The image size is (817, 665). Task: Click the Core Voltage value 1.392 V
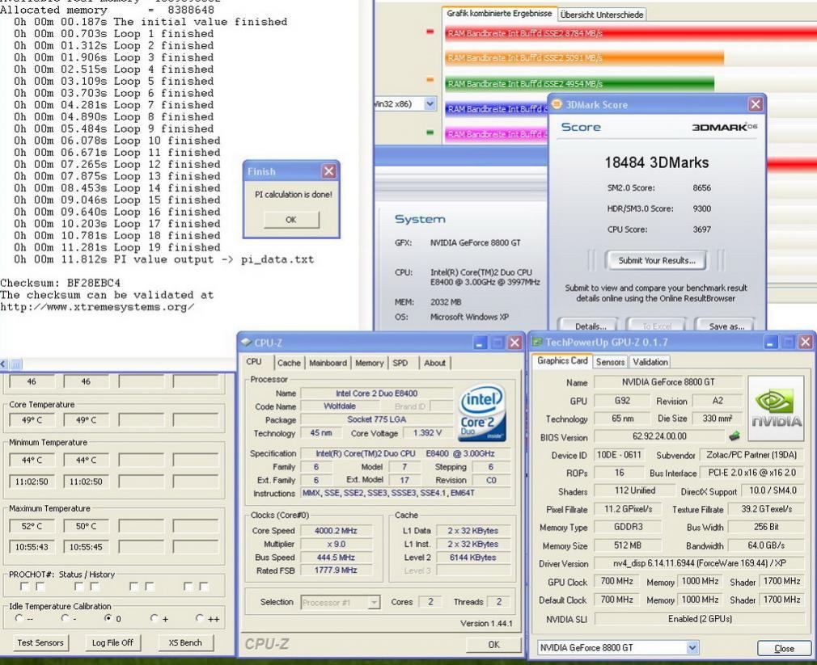click(x=427, y=433)
